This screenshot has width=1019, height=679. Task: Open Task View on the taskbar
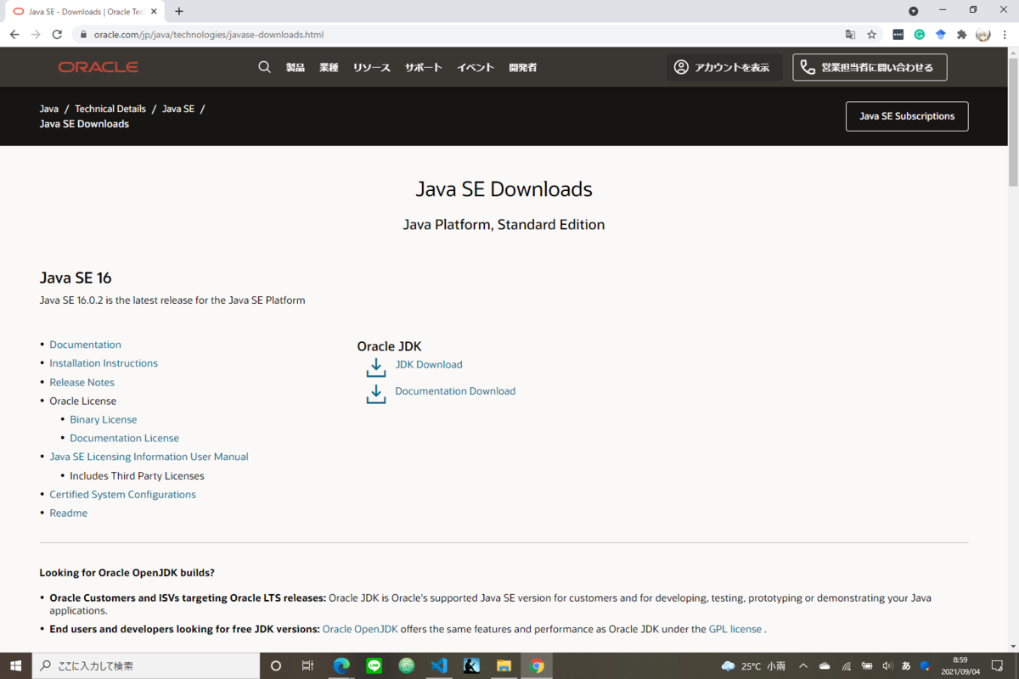point(308,666)
